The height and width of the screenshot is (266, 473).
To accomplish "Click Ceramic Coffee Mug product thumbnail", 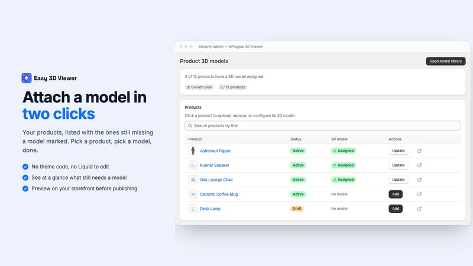I will (193, 194).
